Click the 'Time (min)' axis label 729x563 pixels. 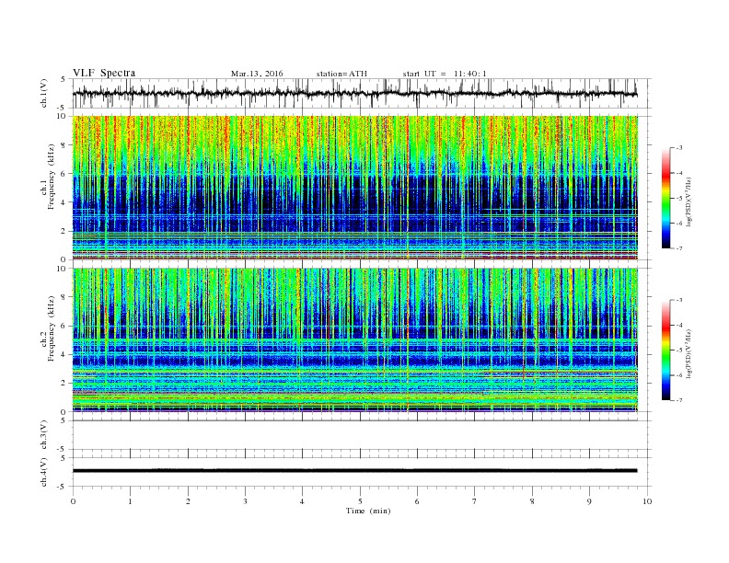[368, 511]
